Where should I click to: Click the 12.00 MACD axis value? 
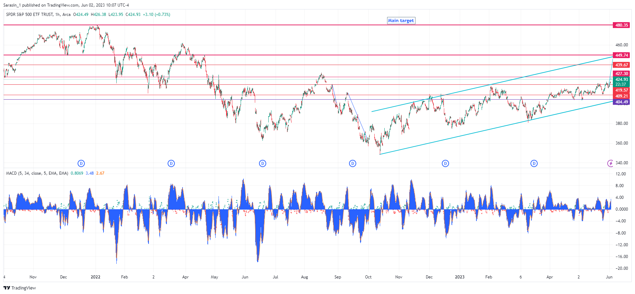(621, 174)
